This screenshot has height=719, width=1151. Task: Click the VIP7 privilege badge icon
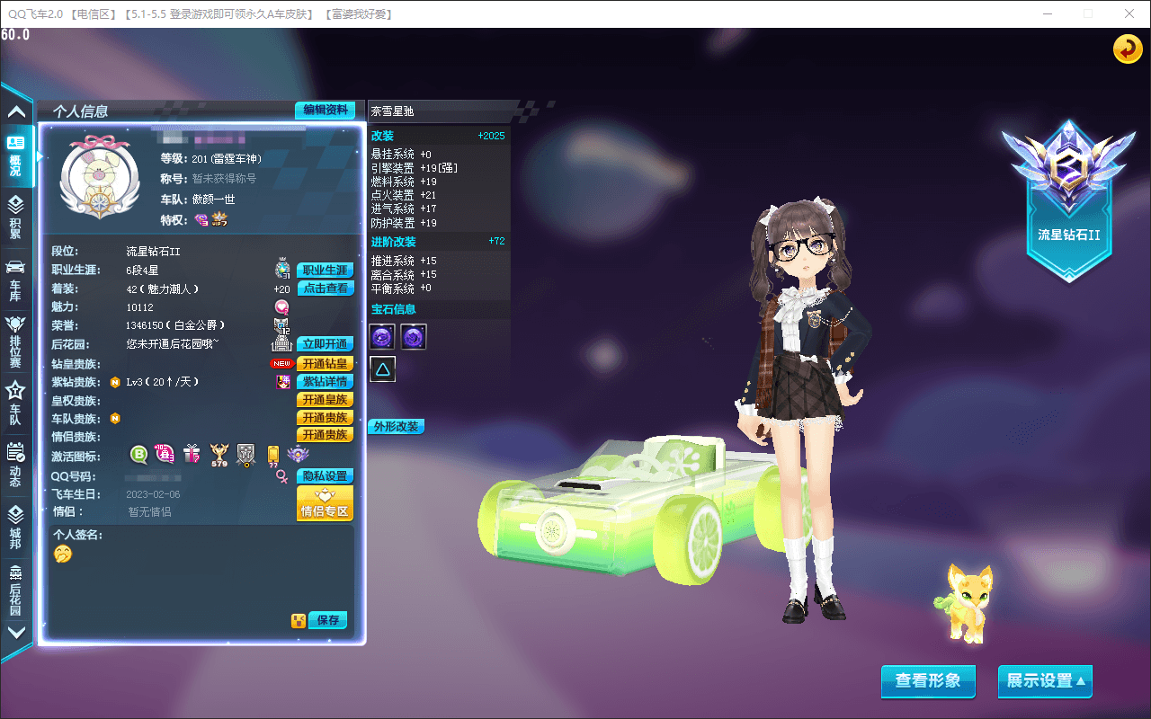[x=219, y=219]
